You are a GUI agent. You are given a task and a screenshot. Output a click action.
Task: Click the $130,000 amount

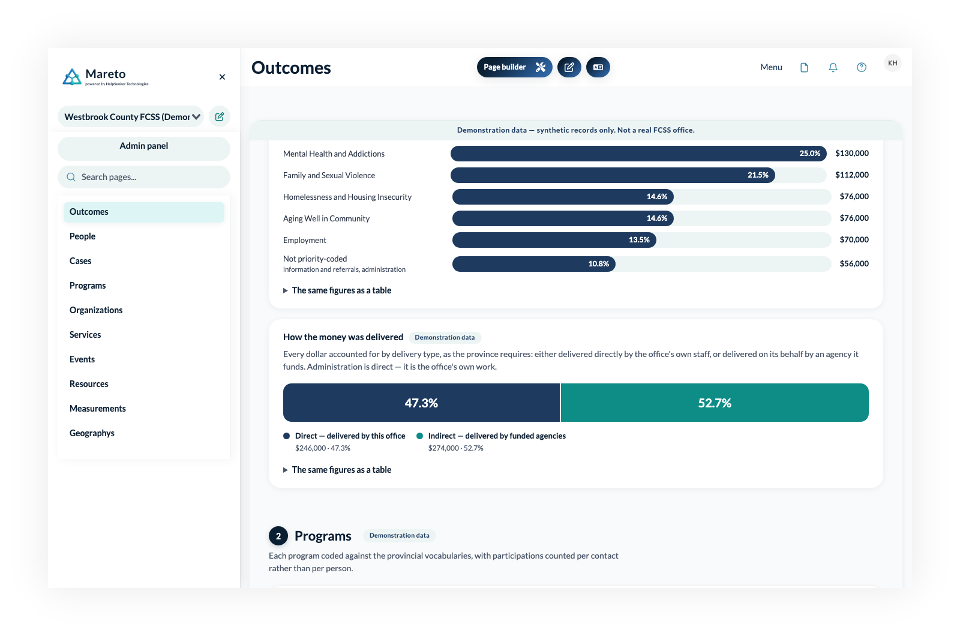point(852,154)
